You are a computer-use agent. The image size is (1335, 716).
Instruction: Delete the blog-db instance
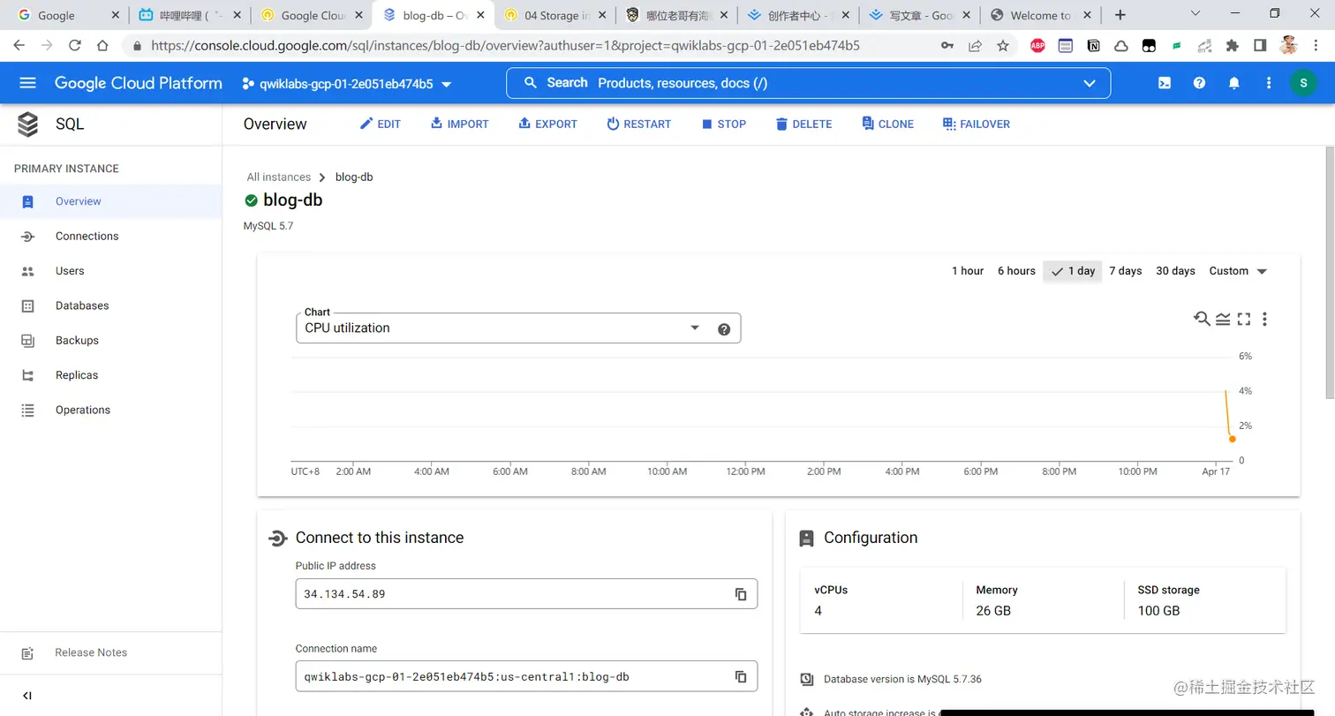point(803,124)
